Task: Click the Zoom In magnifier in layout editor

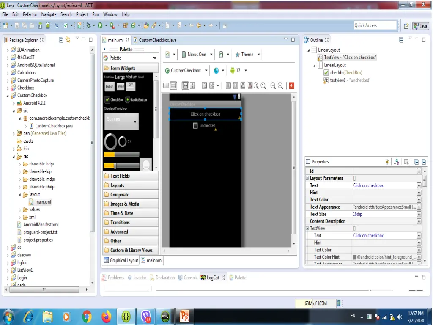Action: point(280,85)
